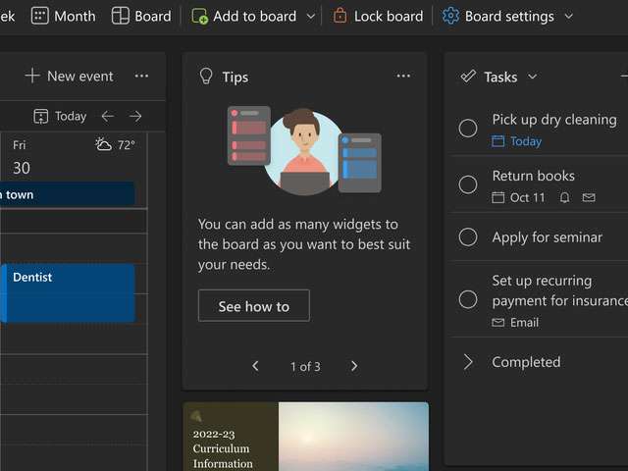Expand the Completed tasks section
Screen dimensions: 628x471
point(468,362)
